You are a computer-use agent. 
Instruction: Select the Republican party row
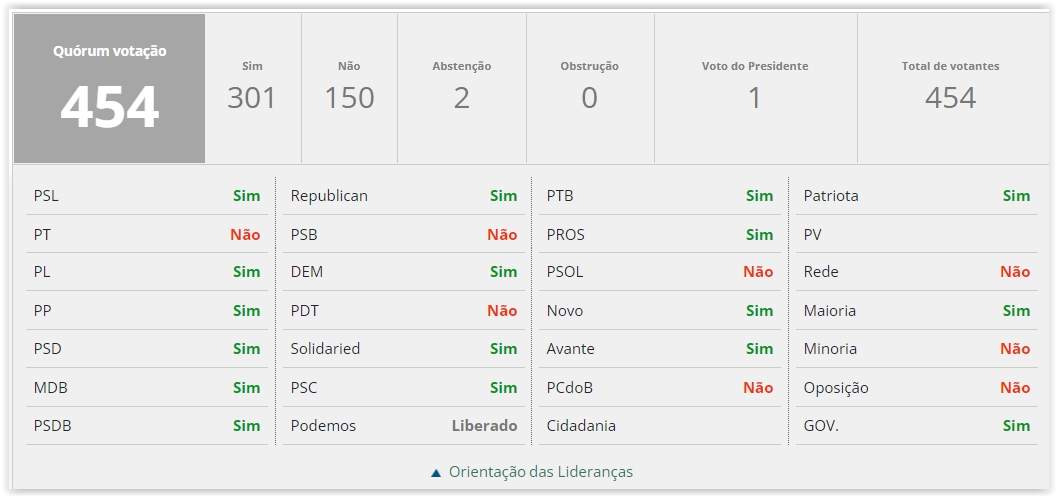(x=403, y=196)
